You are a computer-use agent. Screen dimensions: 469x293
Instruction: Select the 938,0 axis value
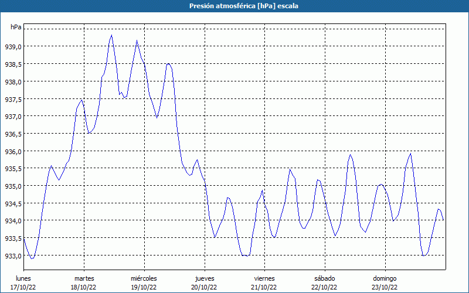tap(13, 81)
